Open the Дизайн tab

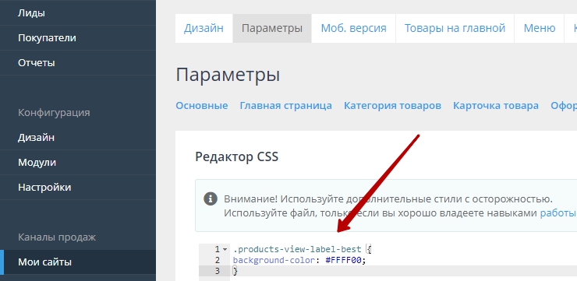(204, 28)
